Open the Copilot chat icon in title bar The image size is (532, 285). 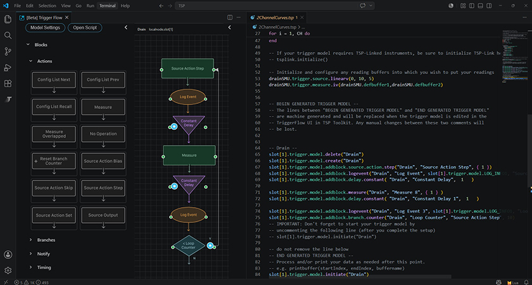(x=363, y=6)
